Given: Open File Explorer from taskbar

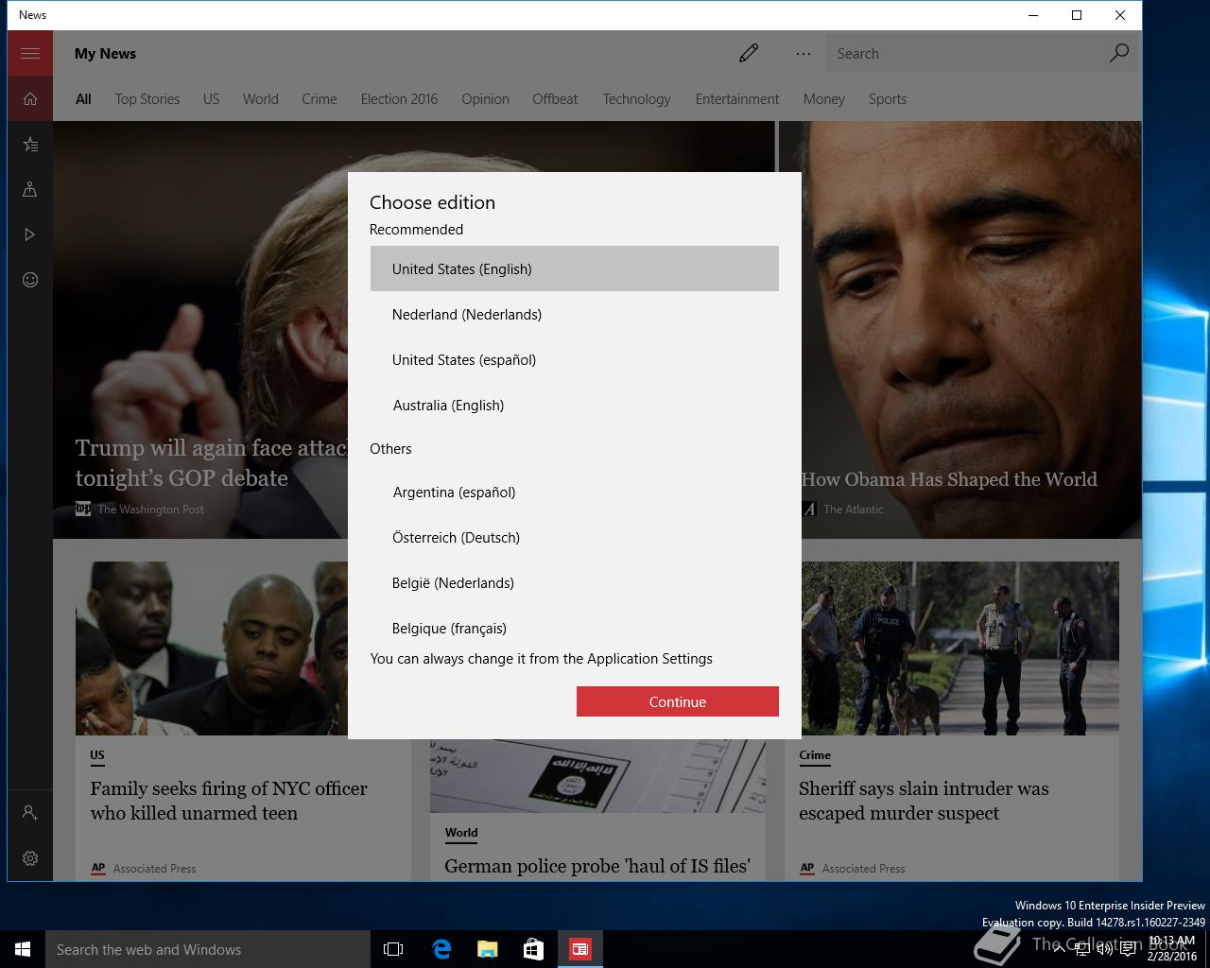Looking at the screenshot, I should pos(487,949).
